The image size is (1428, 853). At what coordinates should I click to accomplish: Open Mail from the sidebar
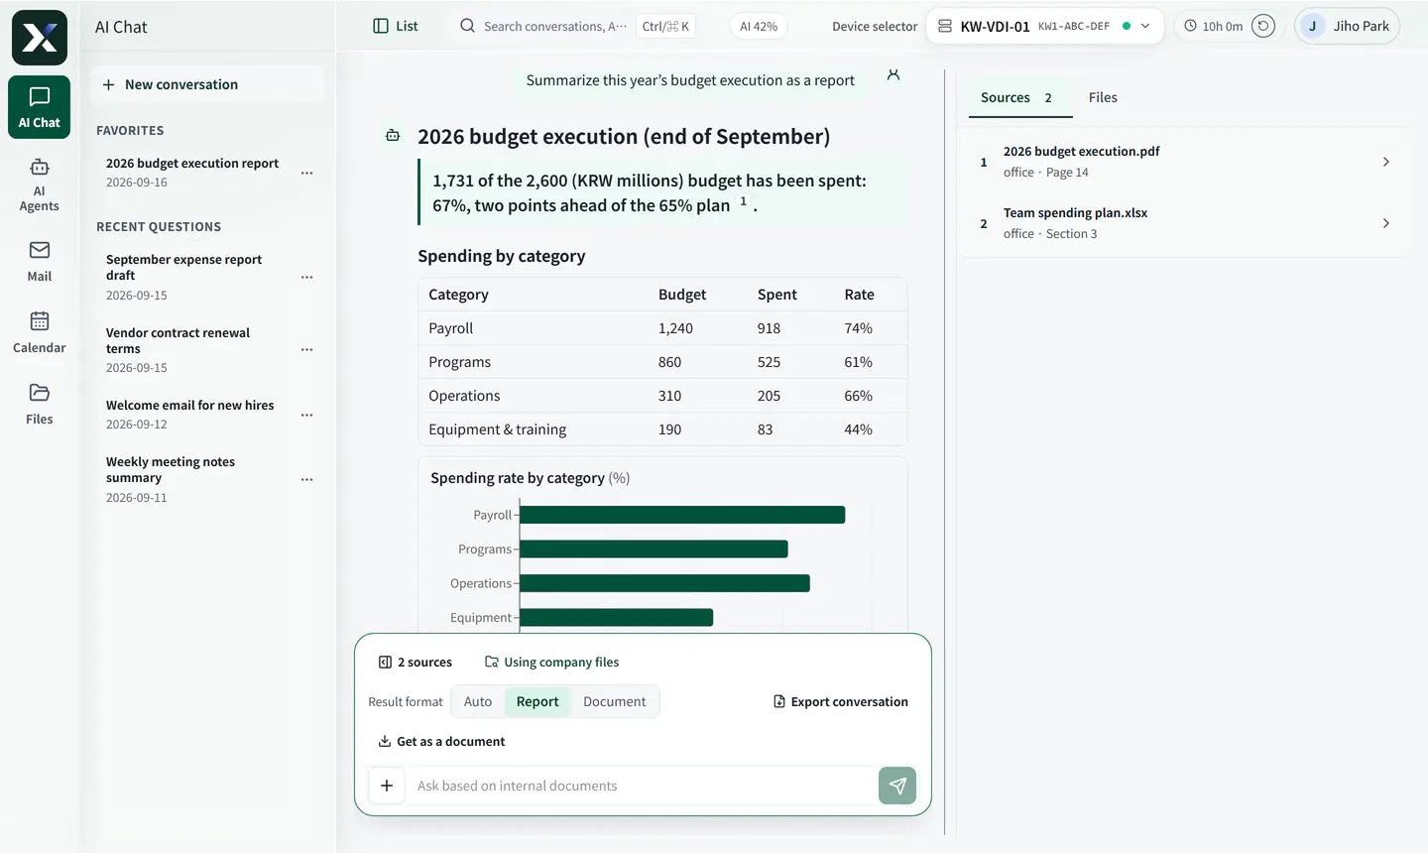[40, 262]
